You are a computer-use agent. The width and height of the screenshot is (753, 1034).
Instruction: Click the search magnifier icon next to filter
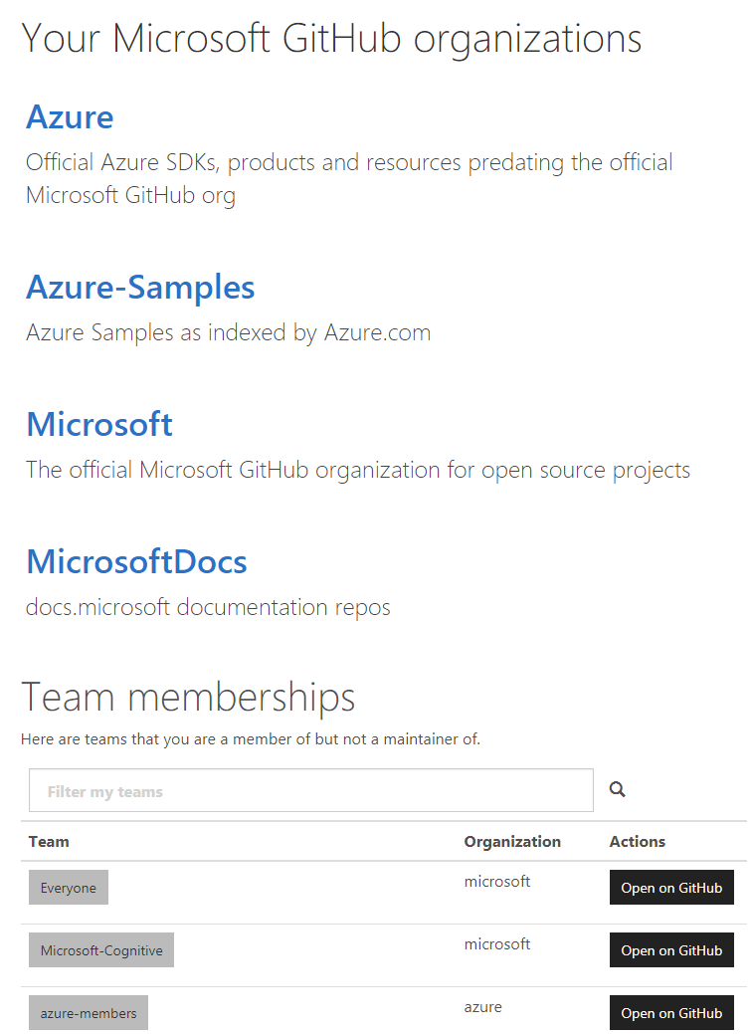pos(617,789)
